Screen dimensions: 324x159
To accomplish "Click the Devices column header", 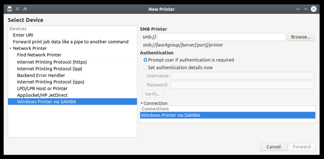I will [72, 29].
